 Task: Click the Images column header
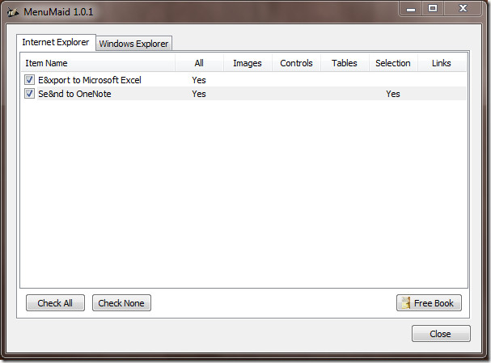click(248, 63)
